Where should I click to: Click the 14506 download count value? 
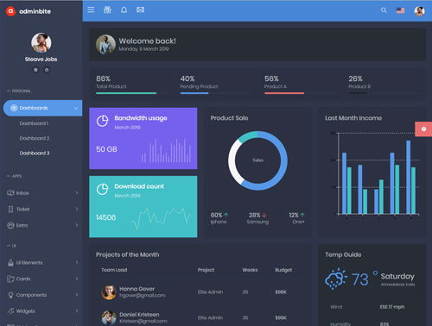[x=106, y=217]
